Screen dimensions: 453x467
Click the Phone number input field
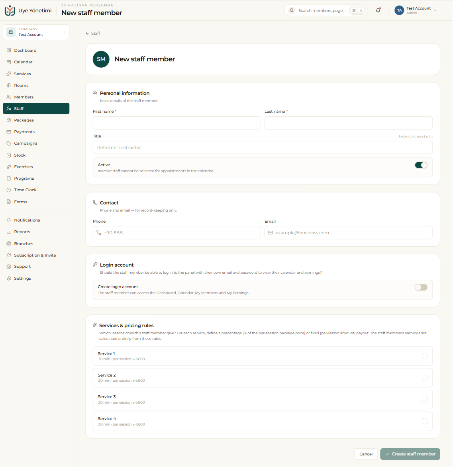pos(176,233)
